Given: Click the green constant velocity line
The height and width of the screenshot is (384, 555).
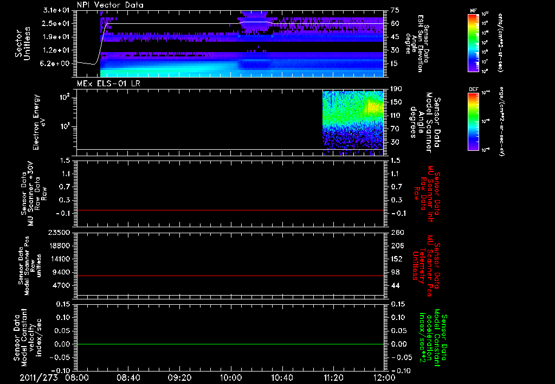Looking at the screenshot, I should point(230,344).
